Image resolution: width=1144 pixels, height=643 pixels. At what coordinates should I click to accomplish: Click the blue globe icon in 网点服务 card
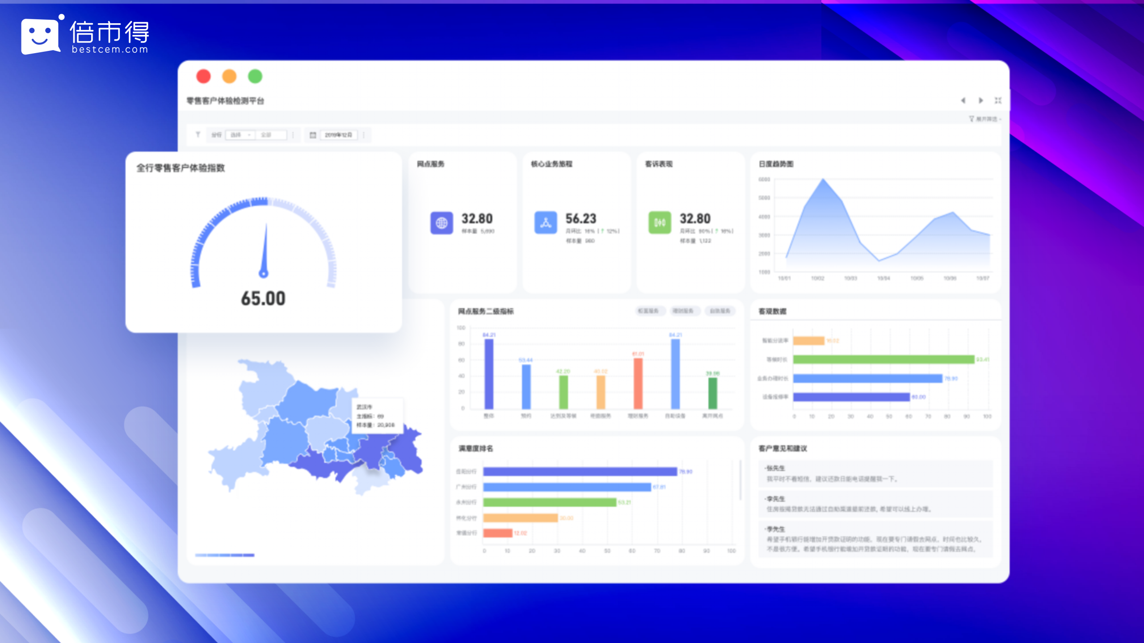[442, 223]
